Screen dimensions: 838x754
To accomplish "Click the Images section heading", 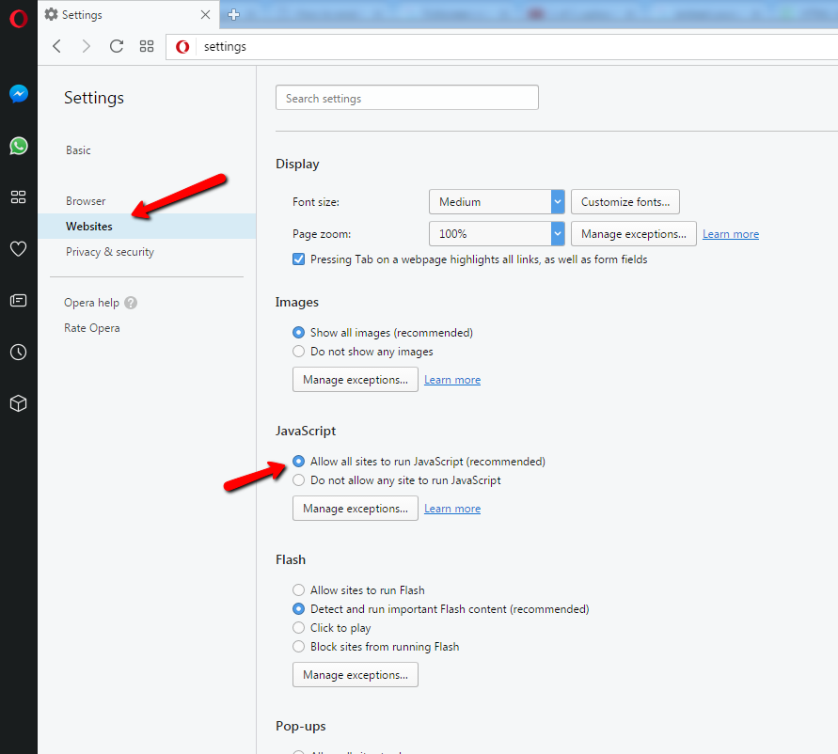I will click(x=297, y=302).
